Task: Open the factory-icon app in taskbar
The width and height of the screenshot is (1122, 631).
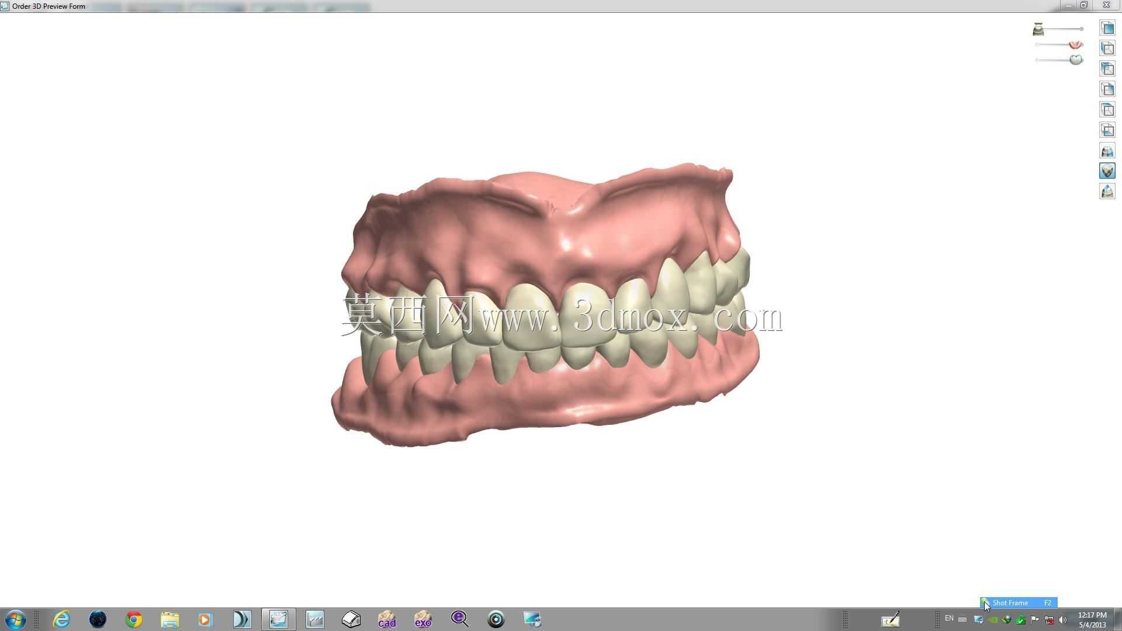Action: click(x=315, y=619)
